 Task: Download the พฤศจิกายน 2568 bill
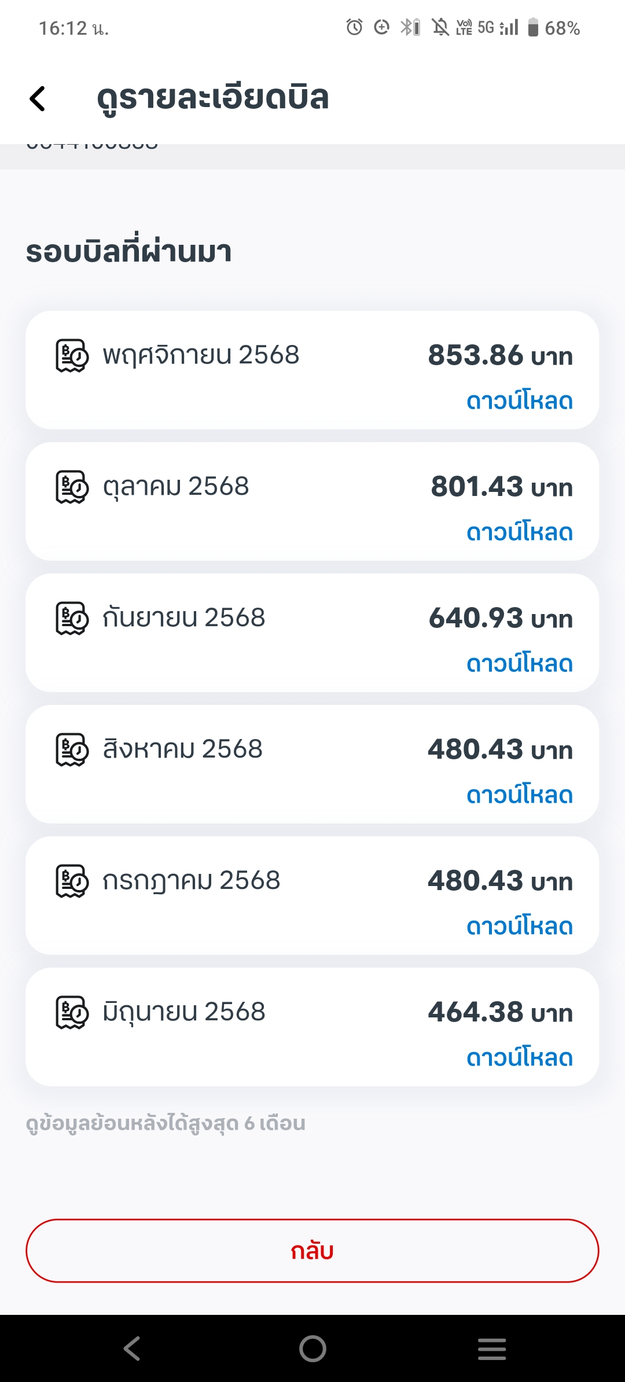click(519, 401)
